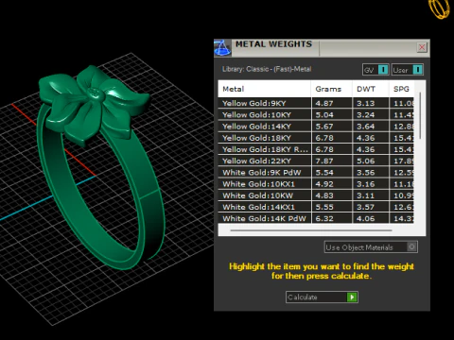This screenshot has width=454, height=340.
Task: Click the vertical scrollbar of metal list
Action: coord(420,115)
